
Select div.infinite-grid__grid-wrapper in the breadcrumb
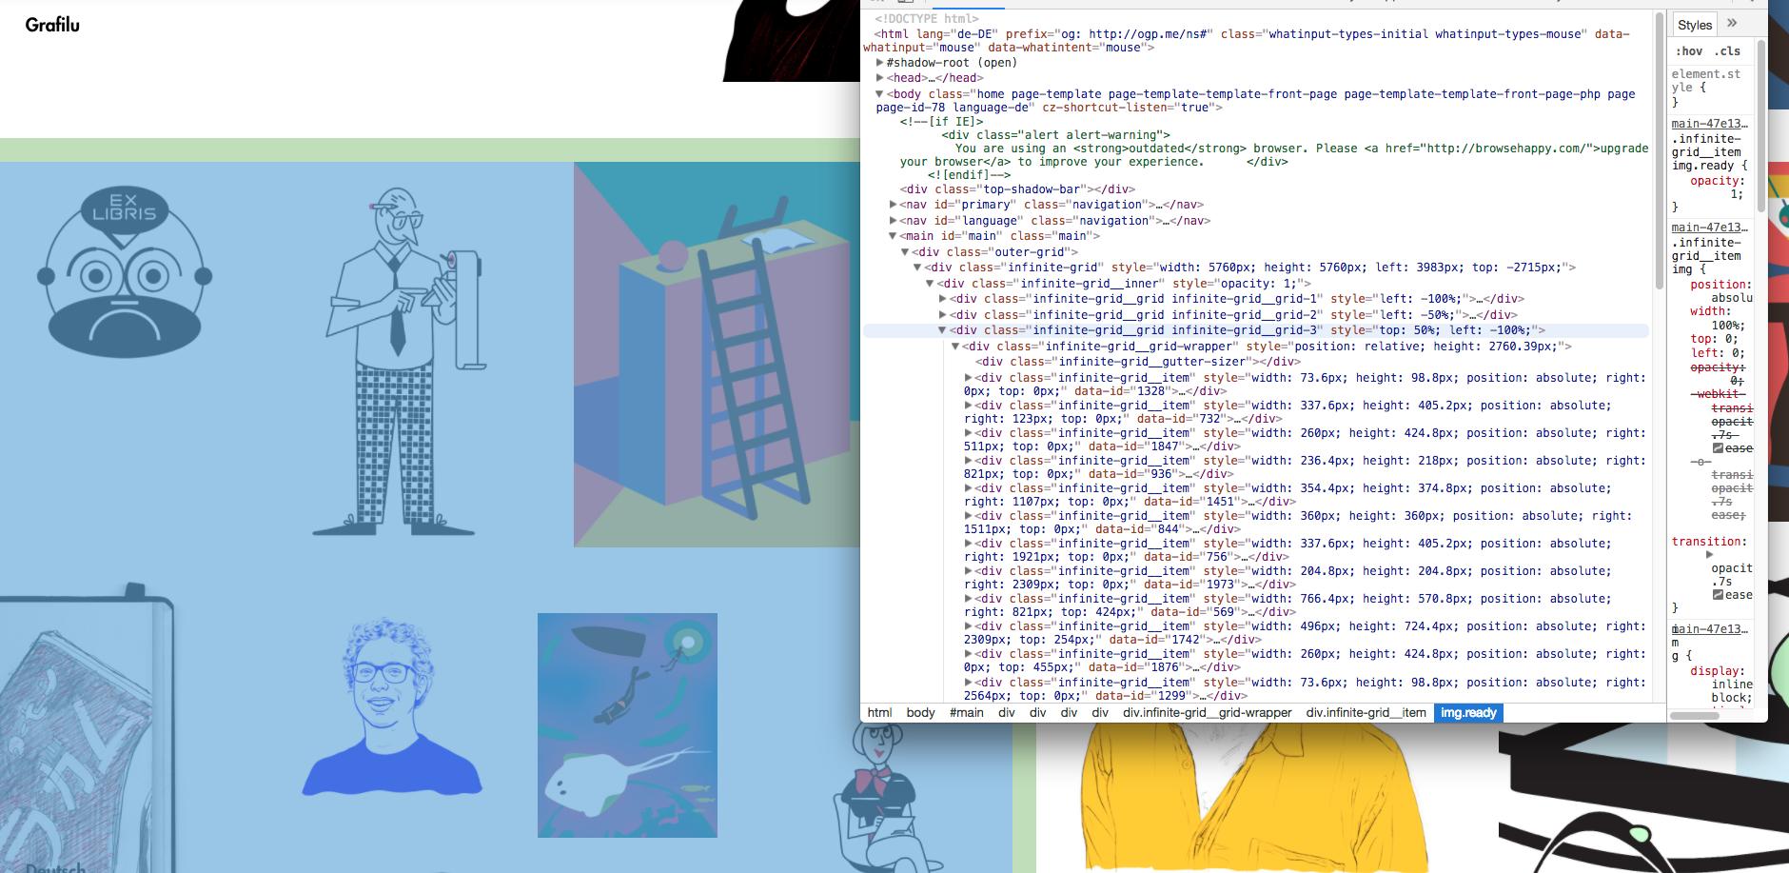click(1208, 713)
